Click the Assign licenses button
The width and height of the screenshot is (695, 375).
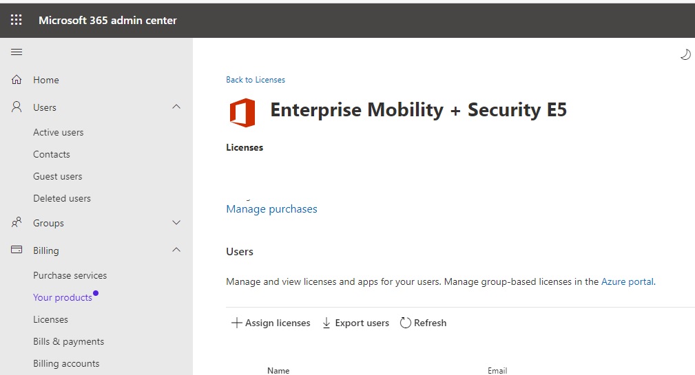point(271,323)
